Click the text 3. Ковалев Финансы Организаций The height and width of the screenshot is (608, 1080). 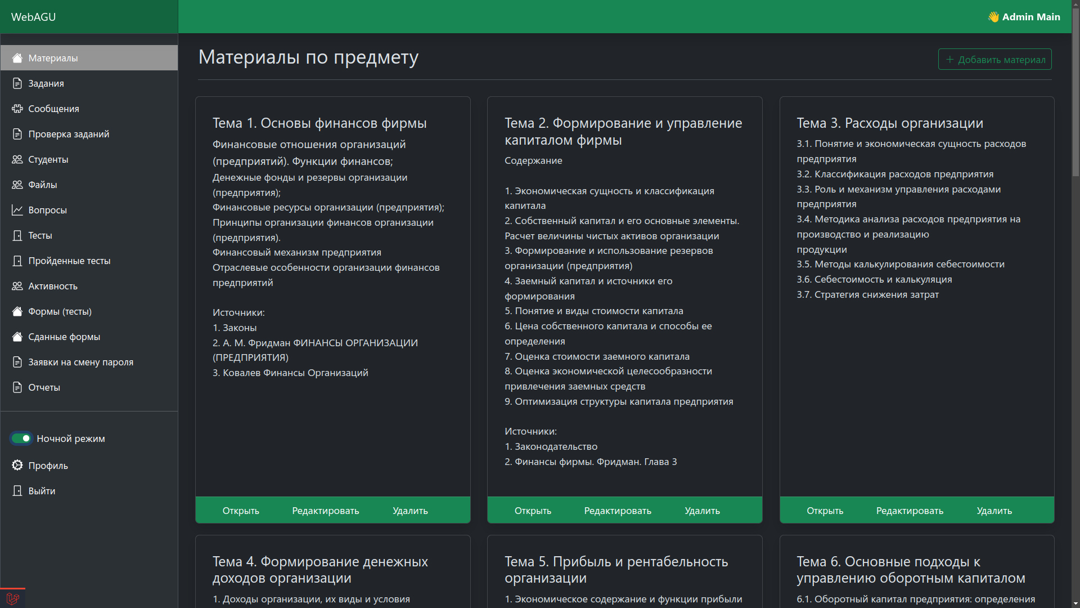click(290, 373)
